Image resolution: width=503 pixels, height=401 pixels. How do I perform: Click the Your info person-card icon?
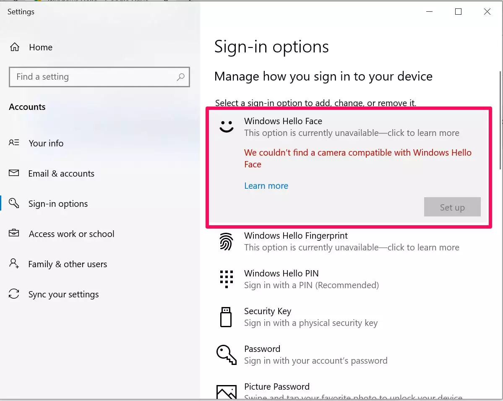click(x=14, y=143)
